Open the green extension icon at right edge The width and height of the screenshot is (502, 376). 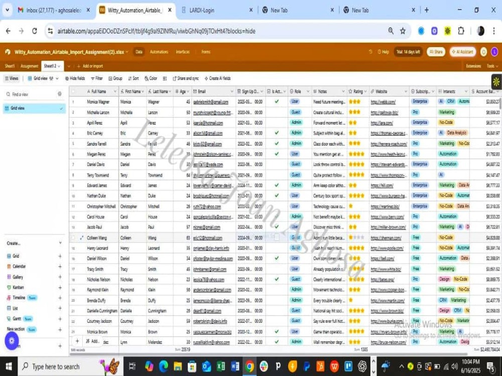[496, 82]
